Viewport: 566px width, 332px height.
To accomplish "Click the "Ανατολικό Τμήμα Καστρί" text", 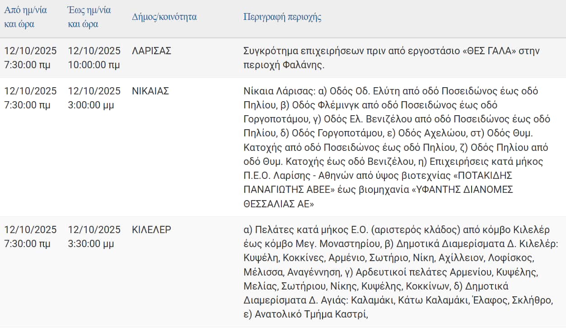I will click(x=311, y=314).
